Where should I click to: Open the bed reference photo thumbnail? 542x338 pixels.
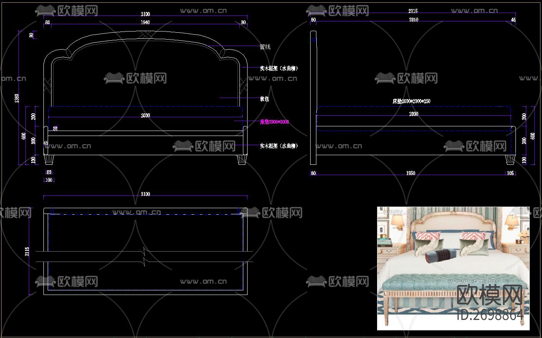coord(453,268)
